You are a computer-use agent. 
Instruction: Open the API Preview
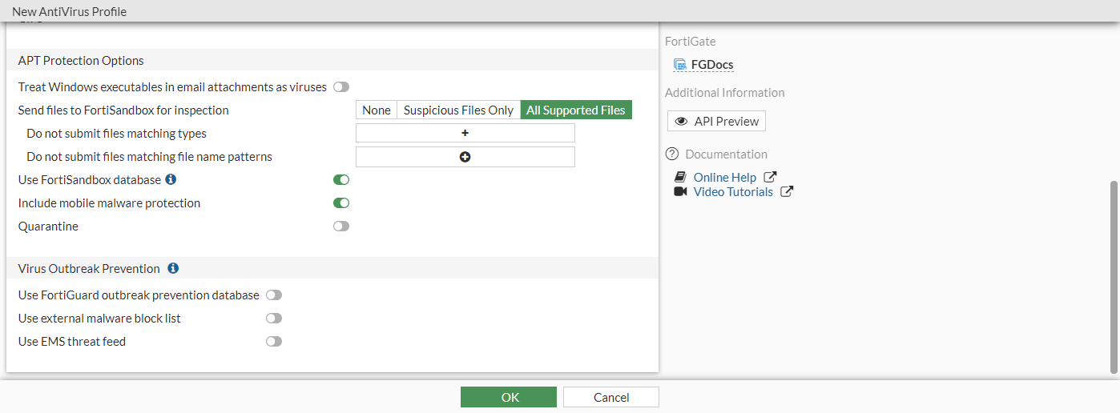pyautogui.click(x=716, y=122)
